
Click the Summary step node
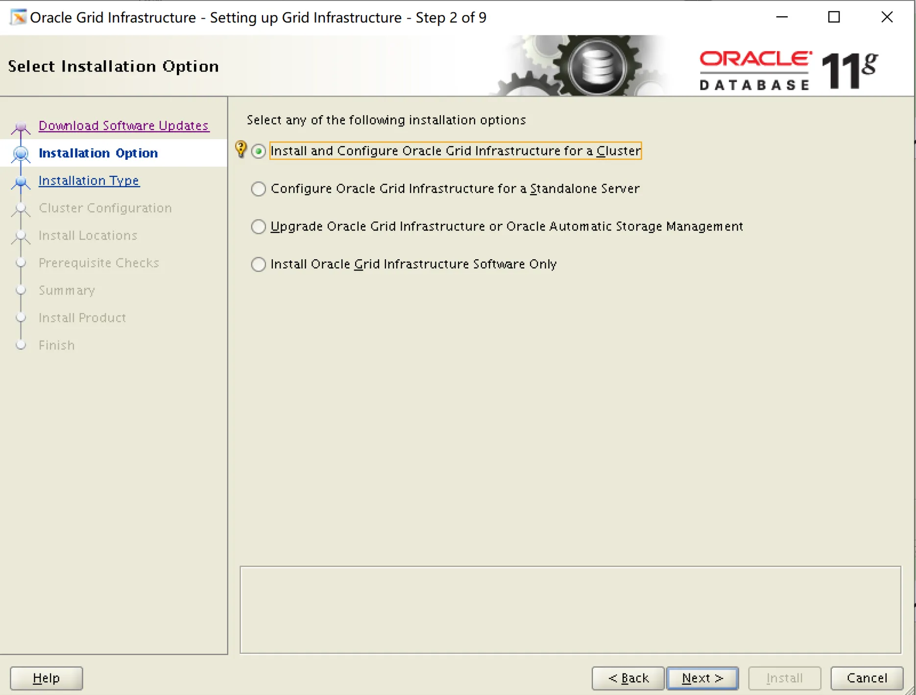coord(21,290)
